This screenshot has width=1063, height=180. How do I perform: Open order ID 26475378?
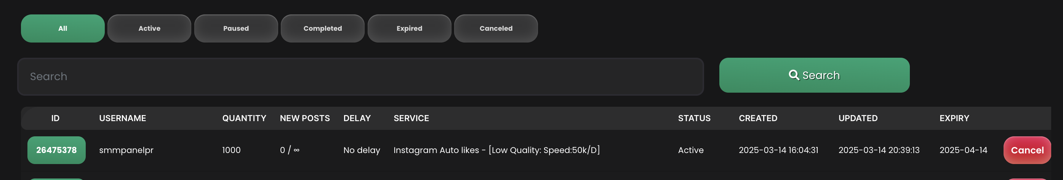click(56, 150)
